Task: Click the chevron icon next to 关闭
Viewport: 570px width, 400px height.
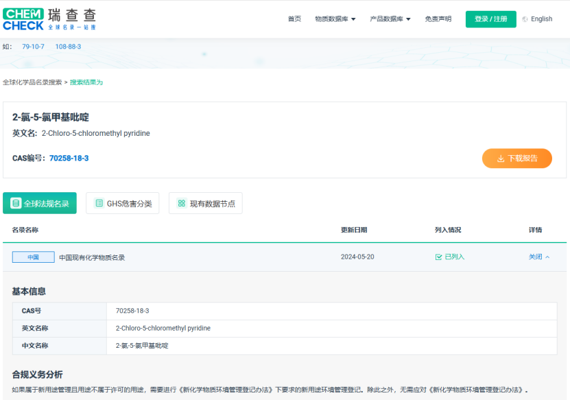Action: coord(547,256)
